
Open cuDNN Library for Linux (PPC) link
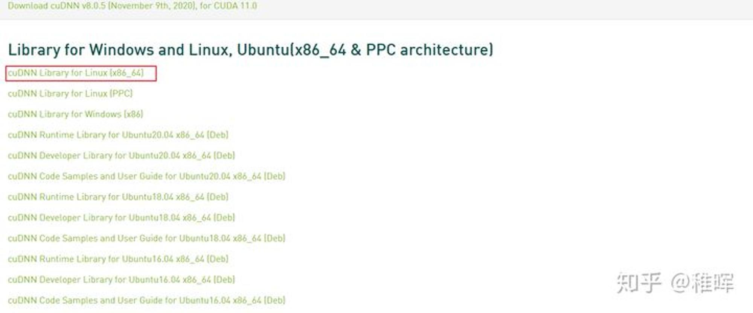click(70, 94)
